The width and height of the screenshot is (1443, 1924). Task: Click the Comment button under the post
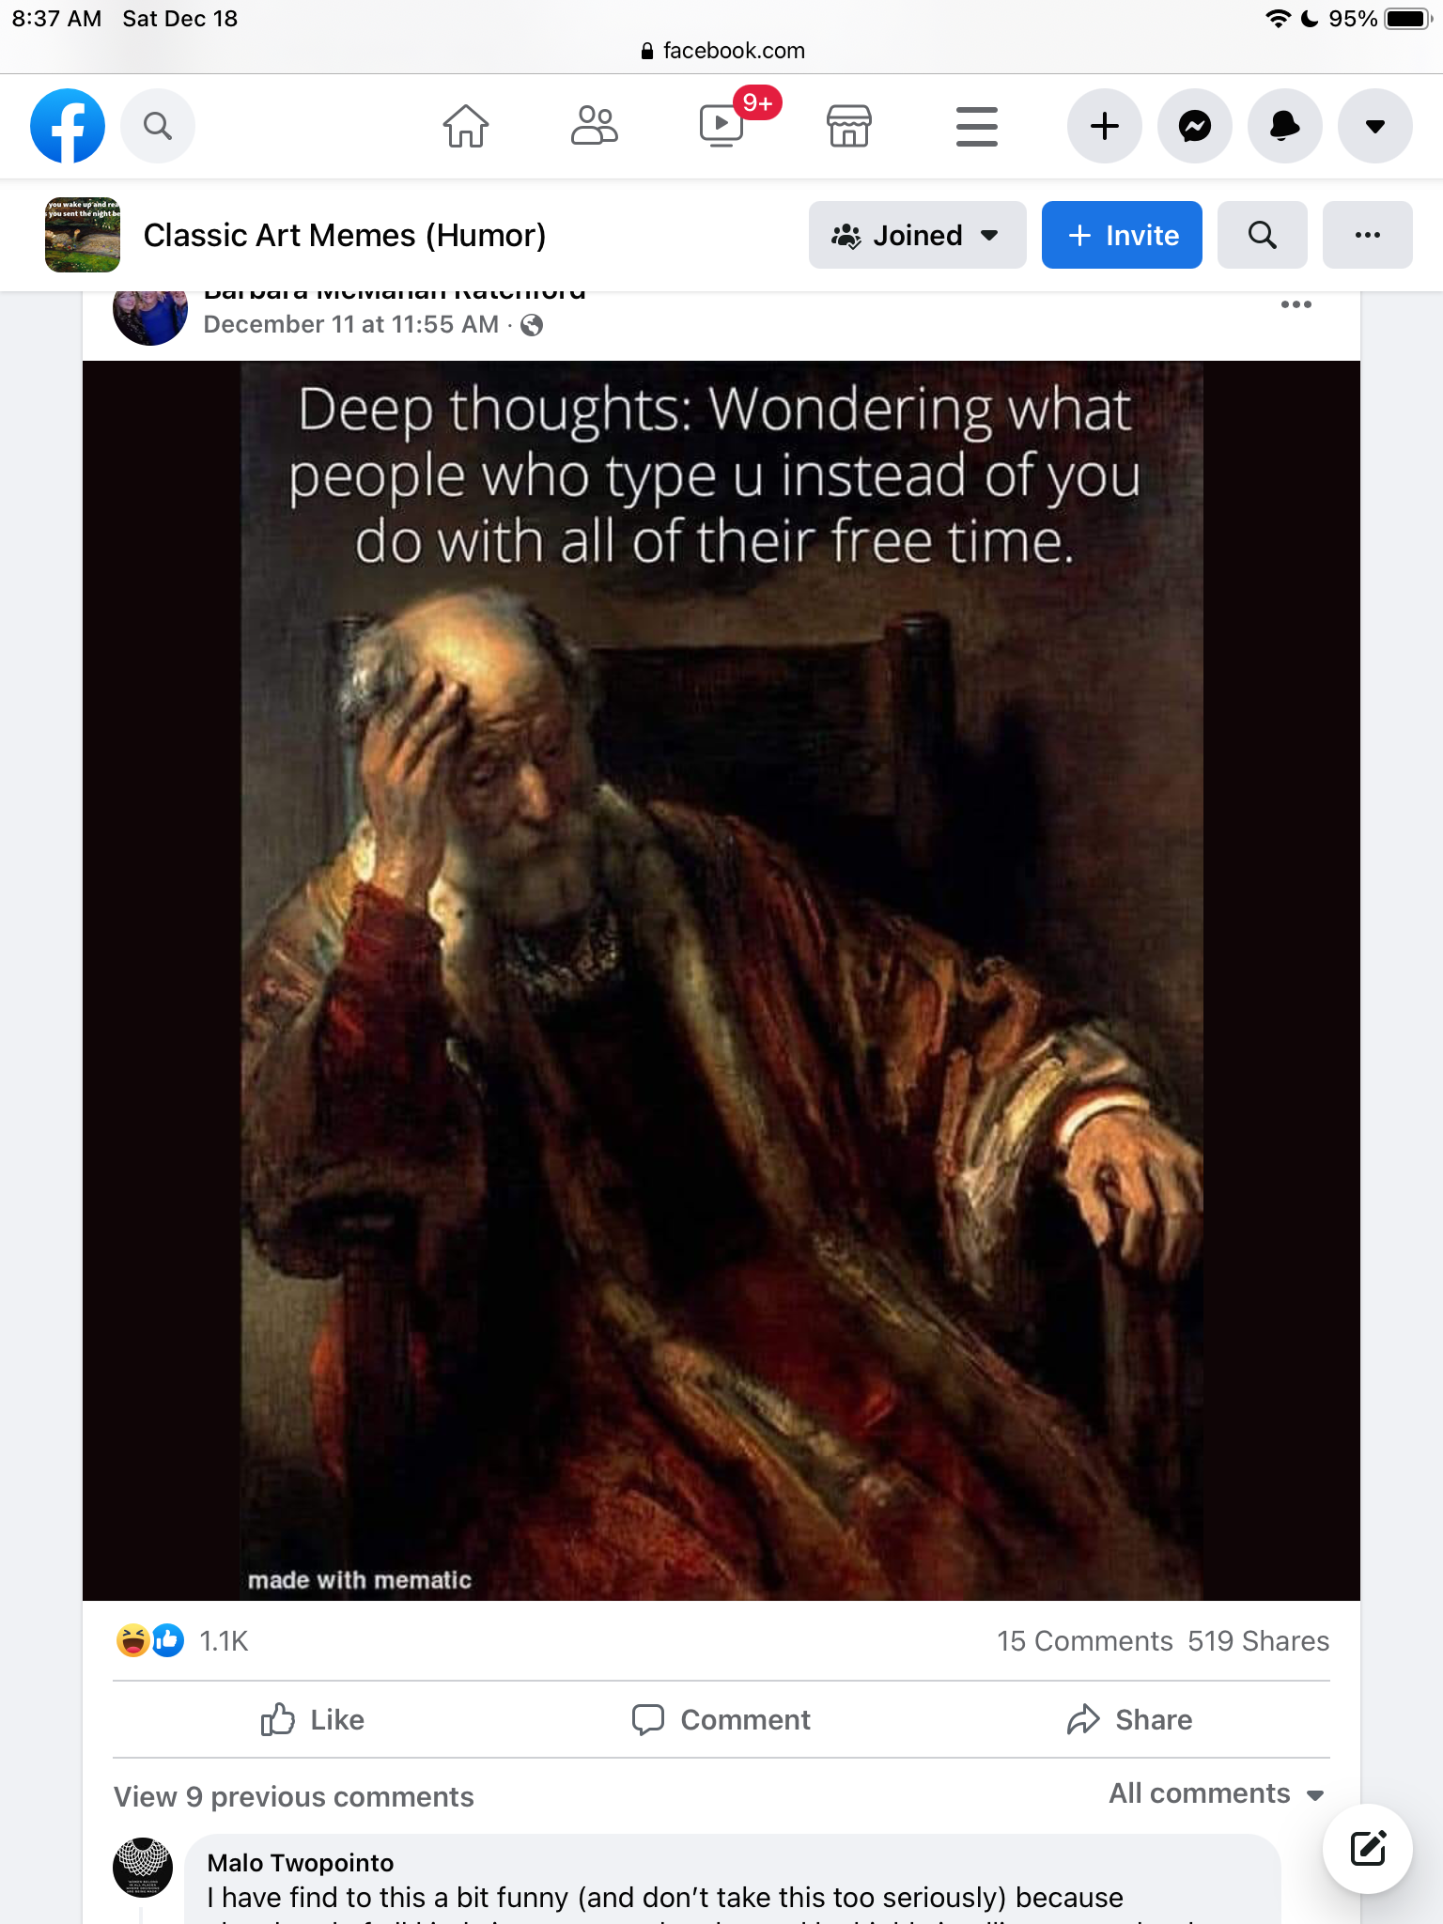(x=721, y=1719)
